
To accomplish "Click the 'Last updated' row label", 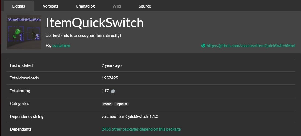I will (21, 65).
